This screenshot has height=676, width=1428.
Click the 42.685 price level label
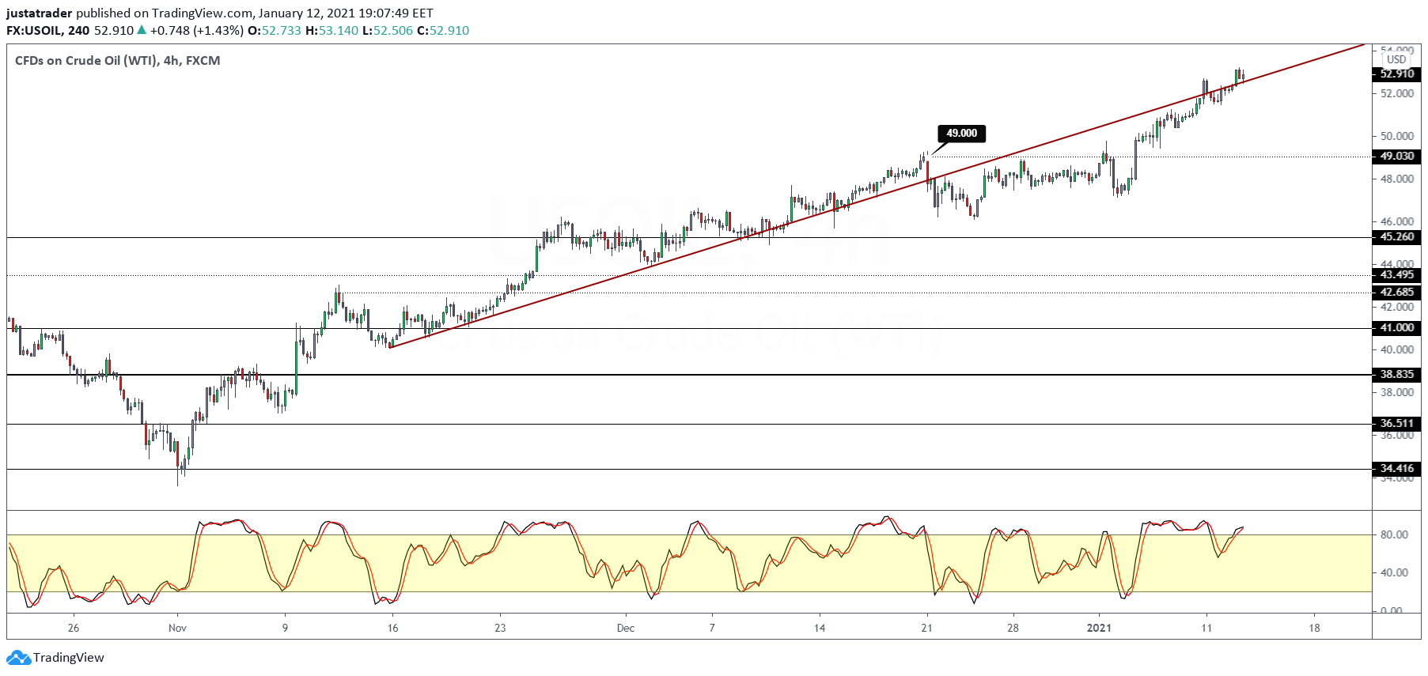click(1396, 293)
